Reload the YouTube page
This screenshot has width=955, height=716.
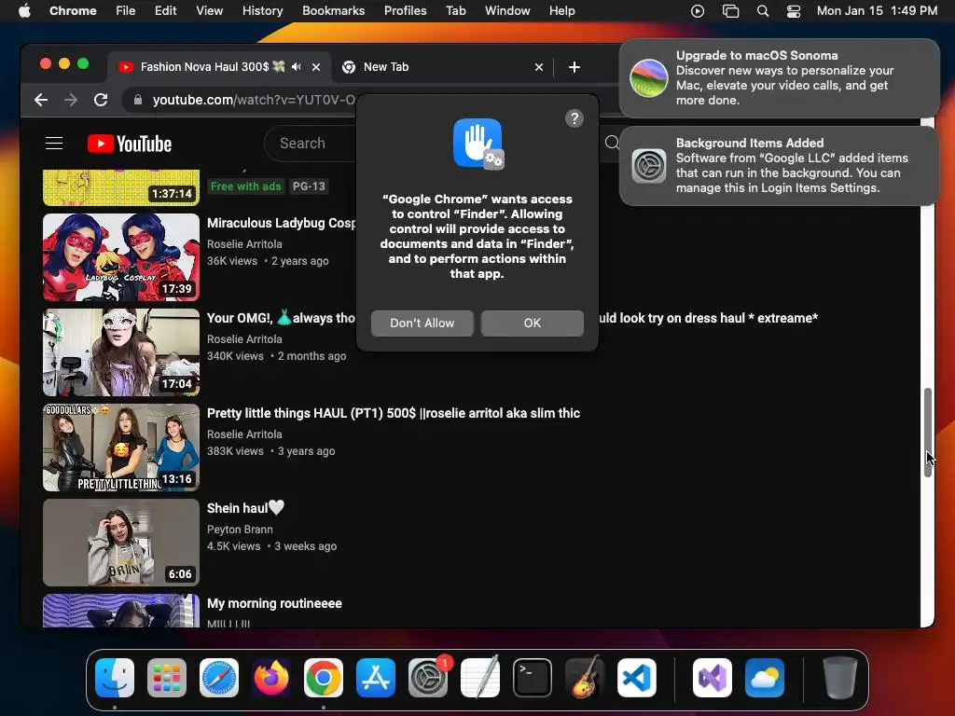point(101,100)
